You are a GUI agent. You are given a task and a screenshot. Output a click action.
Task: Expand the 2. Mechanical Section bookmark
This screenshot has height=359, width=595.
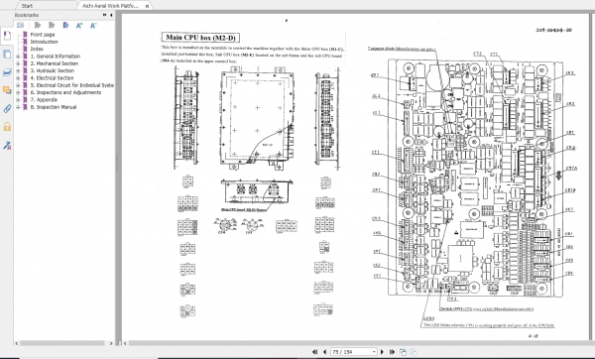coord(18,63)
